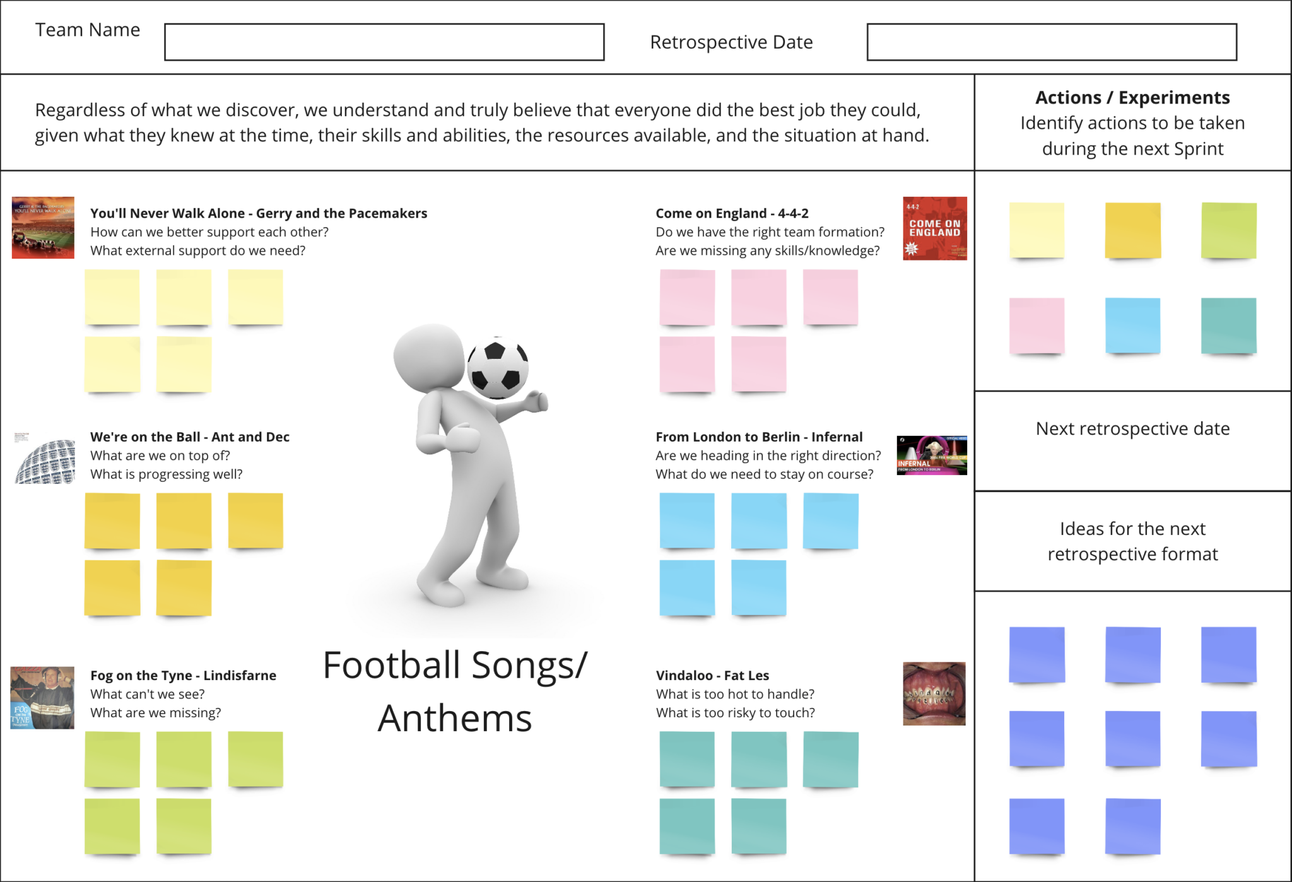
Task: Expand the Actions / Experiments section
Action: (x=1132, y=98)
